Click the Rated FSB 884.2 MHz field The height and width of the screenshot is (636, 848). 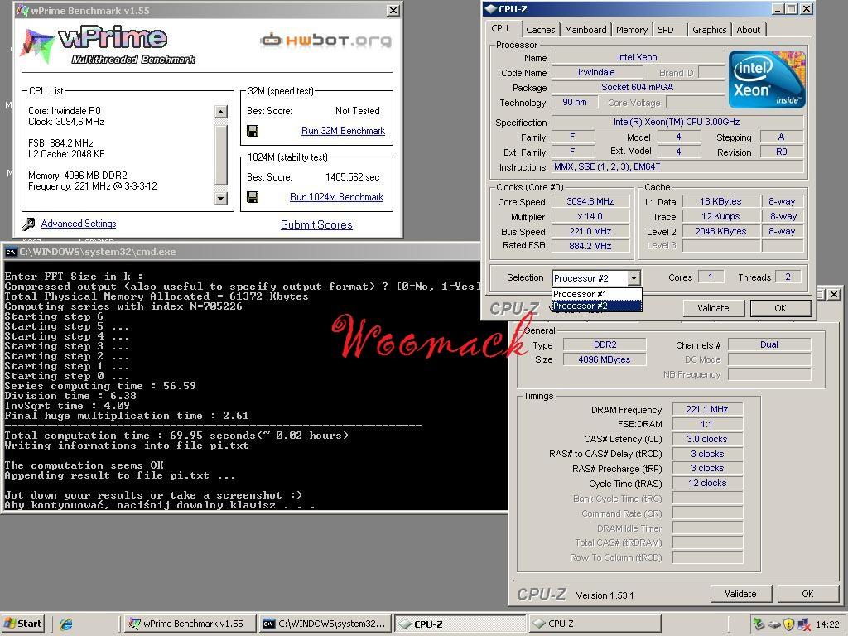590,246
